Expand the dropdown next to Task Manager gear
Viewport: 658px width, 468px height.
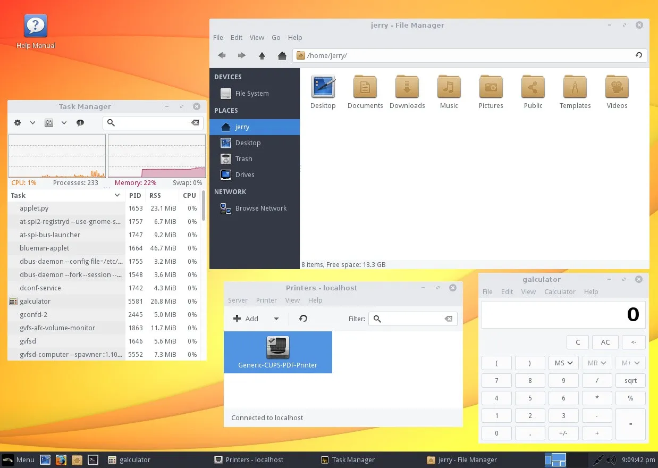coord(32,122)
